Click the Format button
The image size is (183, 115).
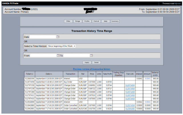[x=96, y=21]
